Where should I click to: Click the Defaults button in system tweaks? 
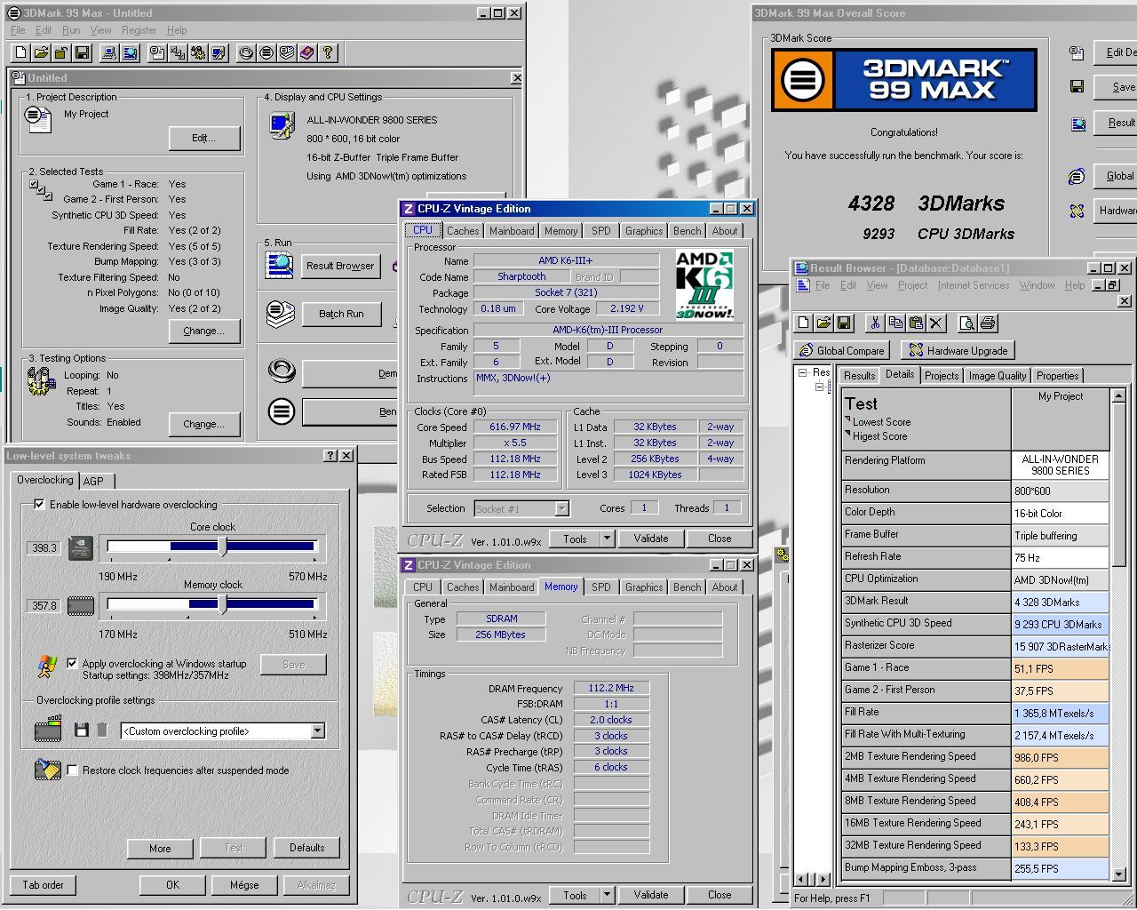(306, 848)
